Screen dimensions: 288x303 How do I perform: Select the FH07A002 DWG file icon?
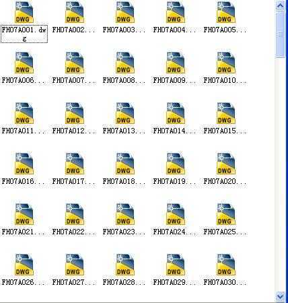tap(75, 12)
